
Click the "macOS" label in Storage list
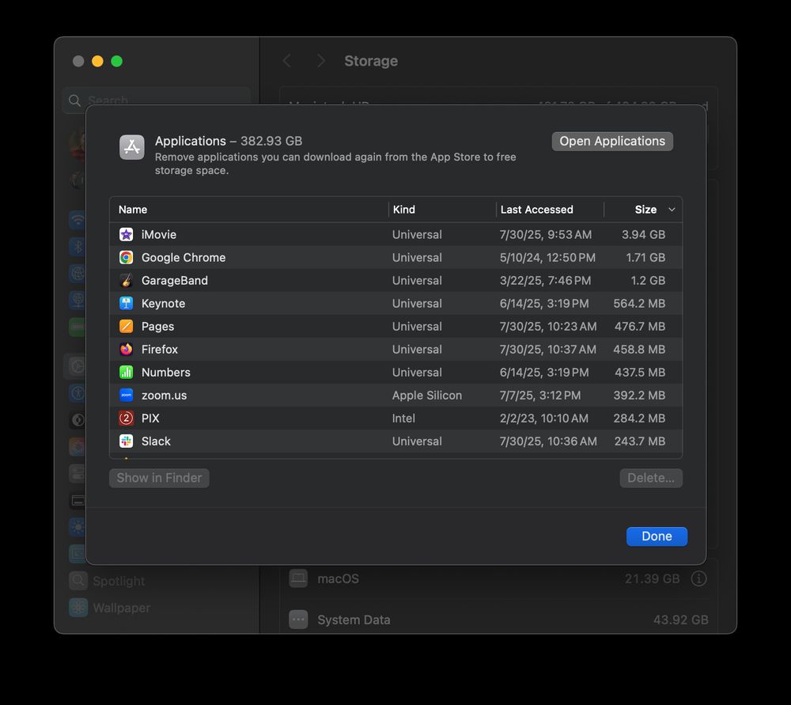(338, 579)
